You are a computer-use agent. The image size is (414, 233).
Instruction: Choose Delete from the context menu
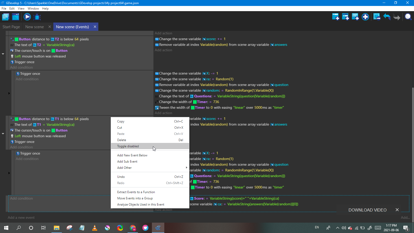[150, 140]
